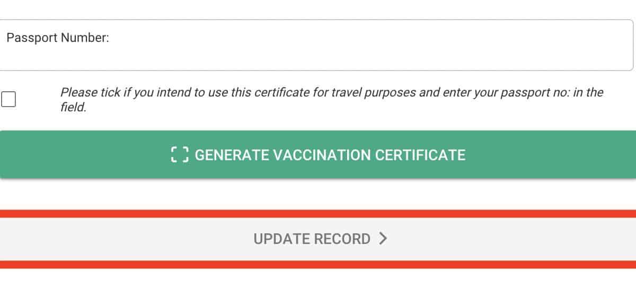
Task: Click the scan frame icon on green button
Action: click(x=180, y=154)
